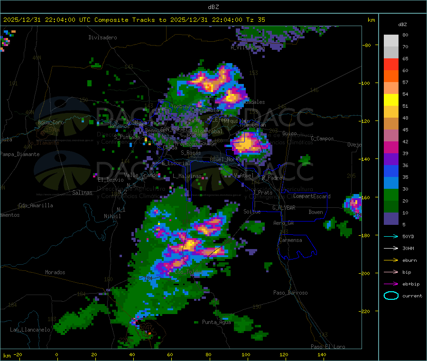Click the slate purple swatch above 5 dBZ
Viewport: 427px width, 361px height.
(x=391, y=219)
